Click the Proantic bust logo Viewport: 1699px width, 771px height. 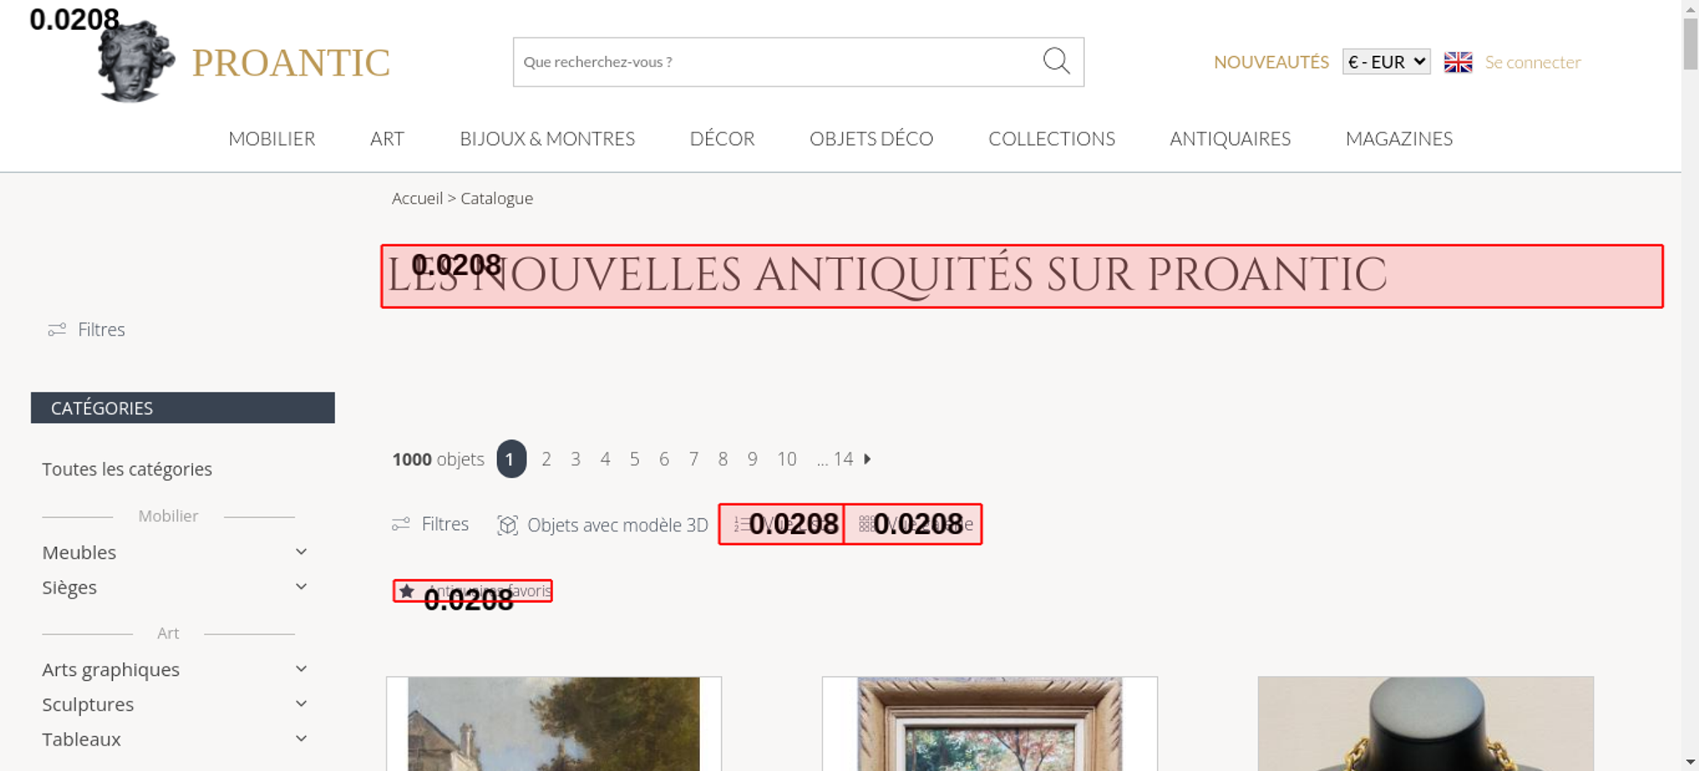[x=136, y=61]
